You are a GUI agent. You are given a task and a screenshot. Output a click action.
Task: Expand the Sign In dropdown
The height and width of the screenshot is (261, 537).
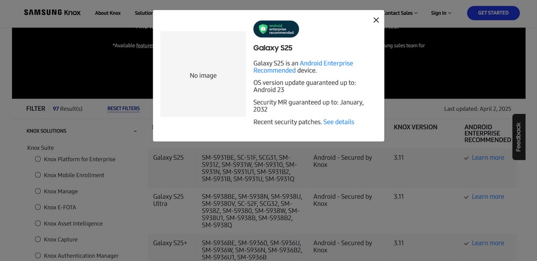pos(441,13)
